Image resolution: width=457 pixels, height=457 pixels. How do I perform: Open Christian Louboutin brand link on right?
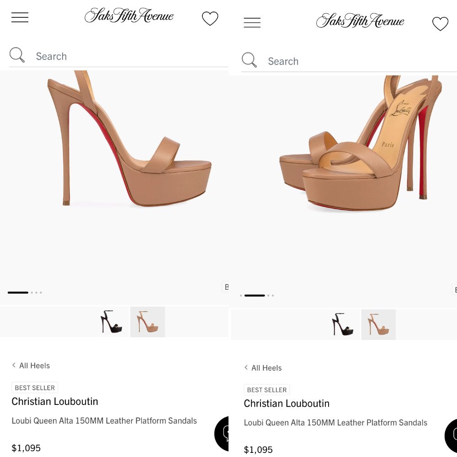coord(287,404)
